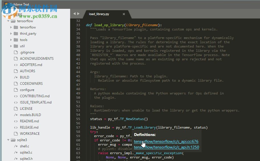This screenshot has width=260, height=161.
Task: Open ACKNOWLEDGMENTS file in sidebar
Action: tap(37, 59)
